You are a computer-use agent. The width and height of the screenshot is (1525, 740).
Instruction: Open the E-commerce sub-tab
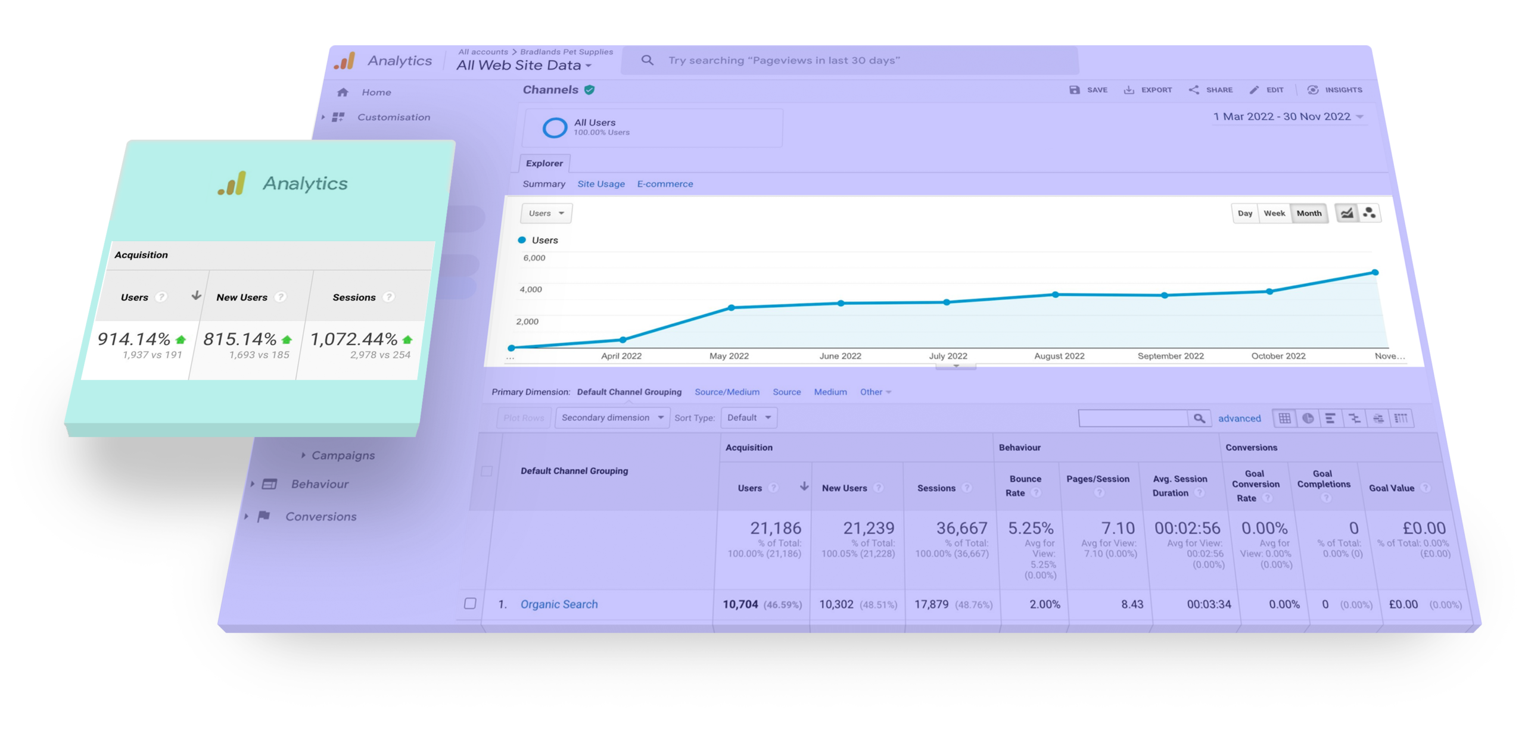point(665,184)
